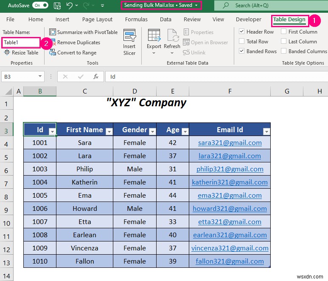Viewport: 328px width, 281px height.
Task: Select the "XYZ" Company title cell
Action: pyautogui.click(x=146, y=103)
